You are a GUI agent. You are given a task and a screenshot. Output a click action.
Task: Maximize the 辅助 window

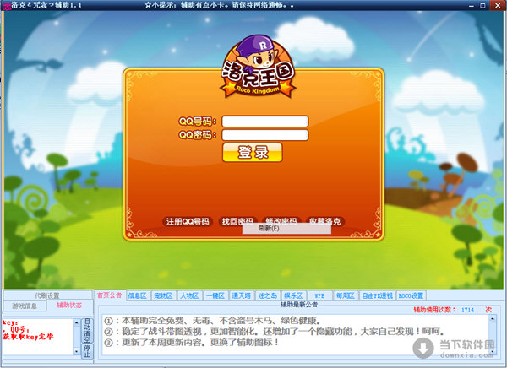click(482, 6)
